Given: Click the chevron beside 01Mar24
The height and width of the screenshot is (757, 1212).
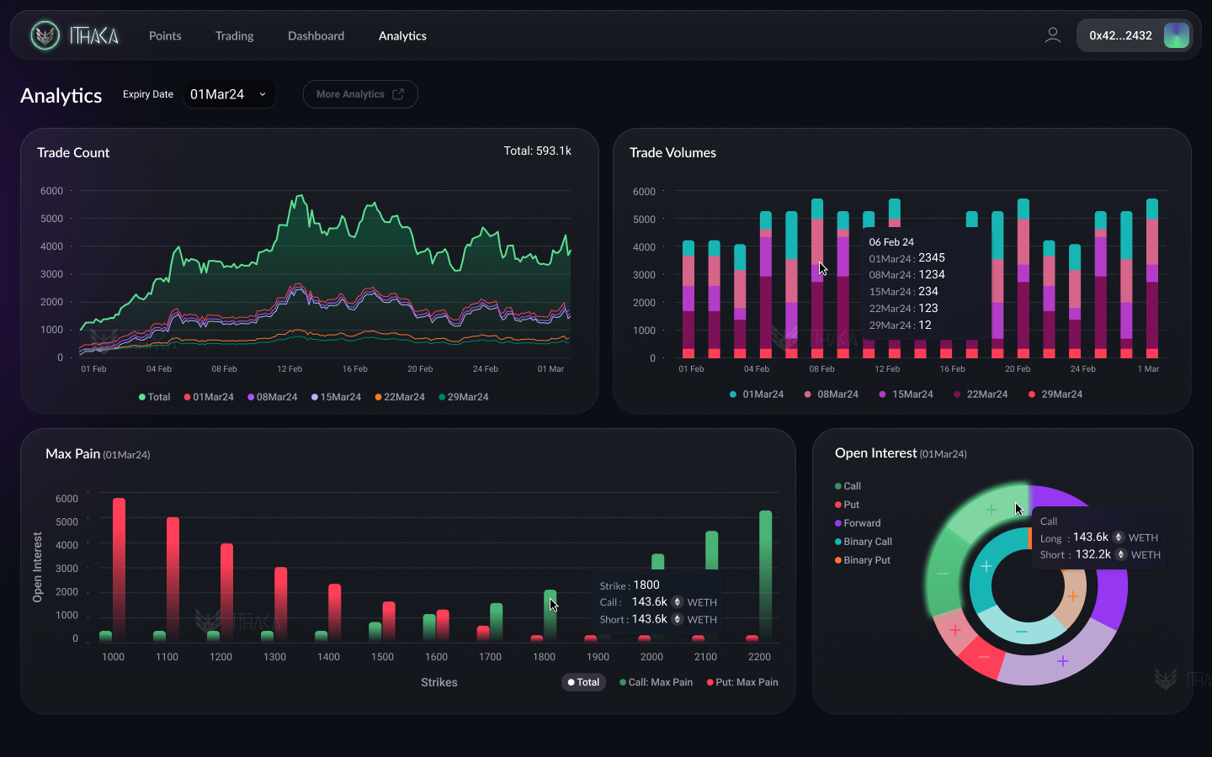Looking at the screenshot, I should (263, 94).
